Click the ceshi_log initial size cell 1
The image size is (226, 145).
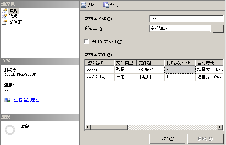click(180, 77)
